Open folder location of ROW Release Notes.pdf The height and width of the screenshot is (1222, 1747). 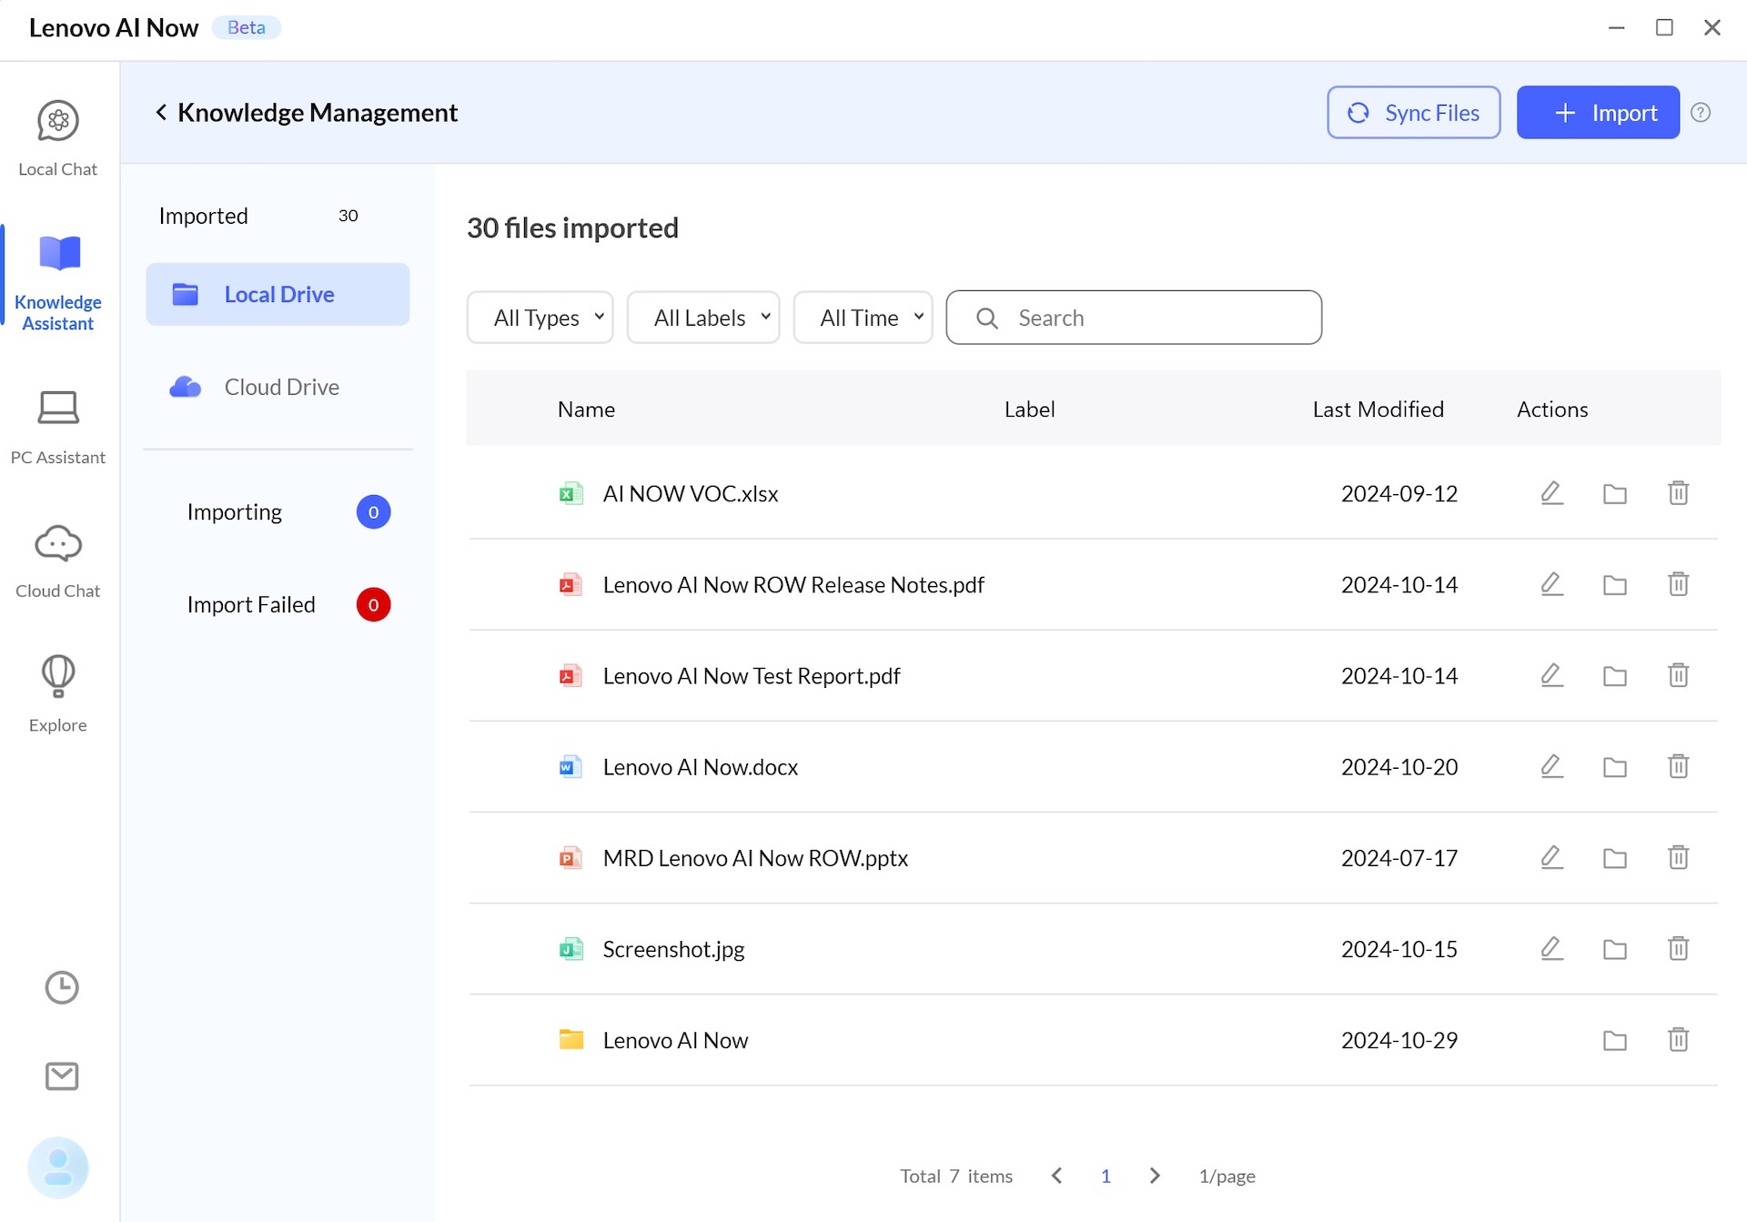[1615, 584]
